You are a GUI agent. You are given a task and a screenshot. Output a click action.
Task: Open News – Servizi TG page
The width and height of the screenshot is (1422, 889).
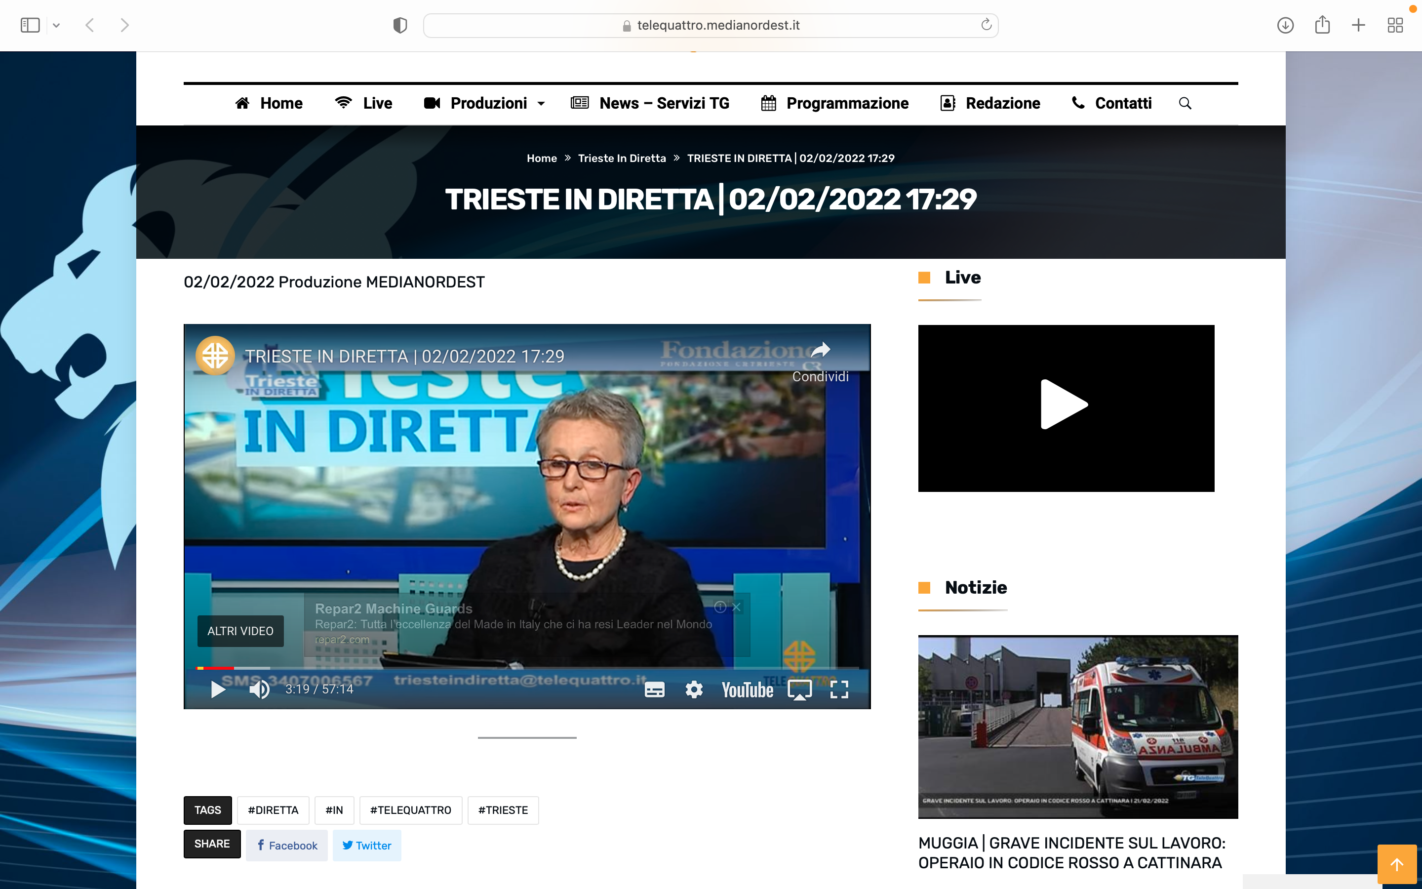(x=650, y=104)
